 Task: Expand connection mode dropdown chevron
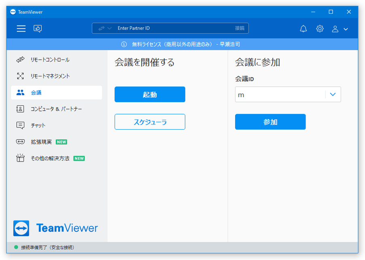pyautogui.click(x=109, y=28)
